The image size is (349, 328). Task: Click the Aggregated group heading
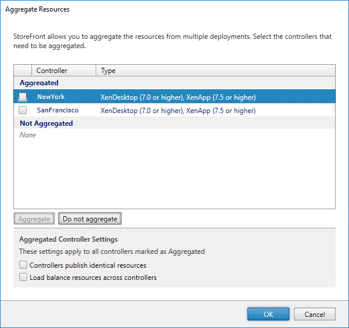coord(39,83)
